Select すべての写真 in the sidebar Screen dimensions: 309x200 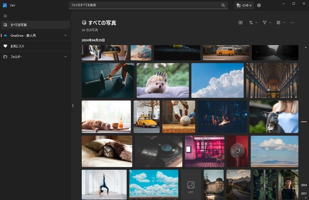[36, 25]
